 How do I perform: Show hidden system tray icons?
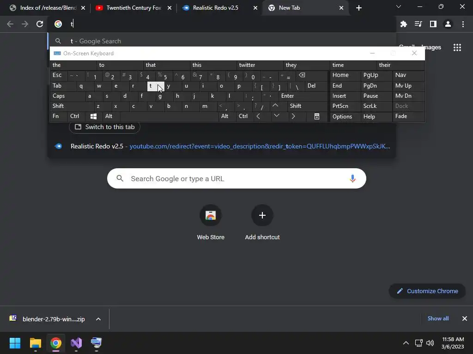(x=406, y=343)
